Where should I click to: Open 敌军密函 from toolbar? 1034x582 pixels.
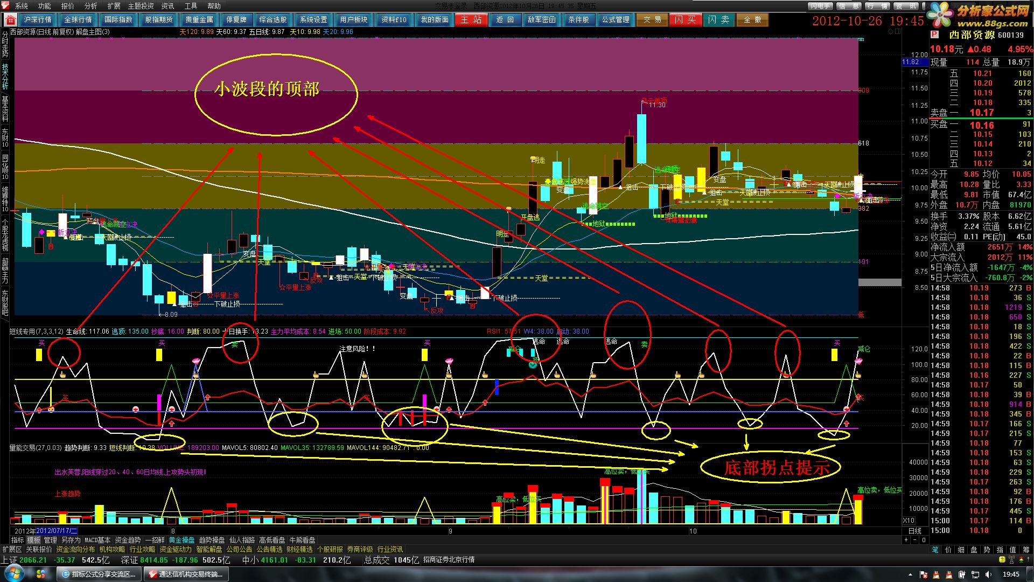point(542,19)
